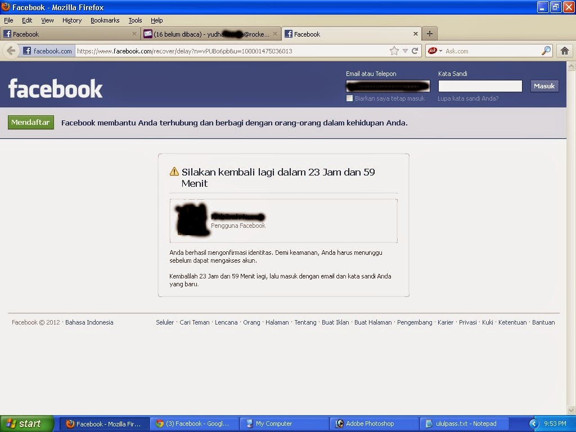Open the Bantuan footer link
This screenshot has height=432, width=576.
tap(543, 322)
